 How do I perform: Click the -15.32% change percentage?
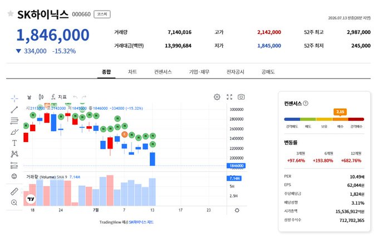tap(64, 51)
